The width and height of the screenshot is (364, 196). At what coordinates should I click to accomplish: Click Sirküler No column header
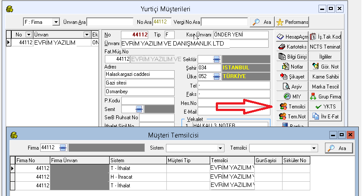[296, 160]
